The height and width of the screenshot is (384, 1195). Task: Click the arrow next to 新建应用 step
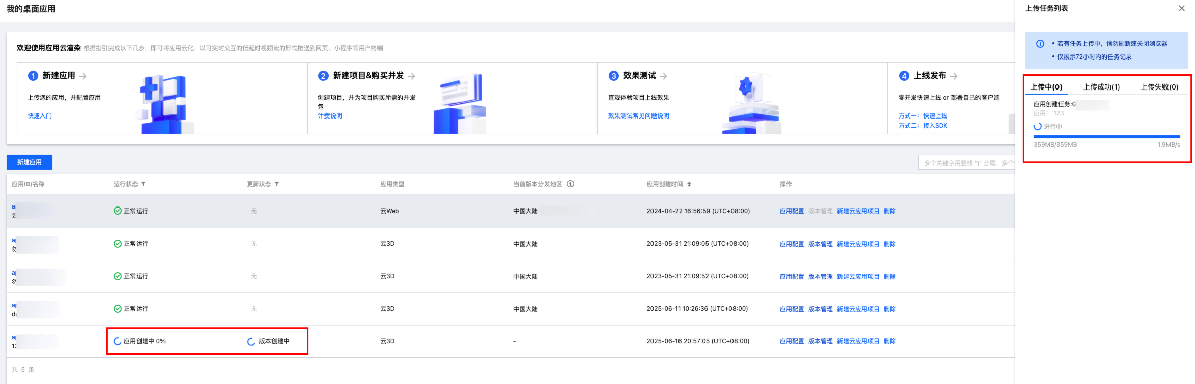pyautogui.click(x=83, y=76)
